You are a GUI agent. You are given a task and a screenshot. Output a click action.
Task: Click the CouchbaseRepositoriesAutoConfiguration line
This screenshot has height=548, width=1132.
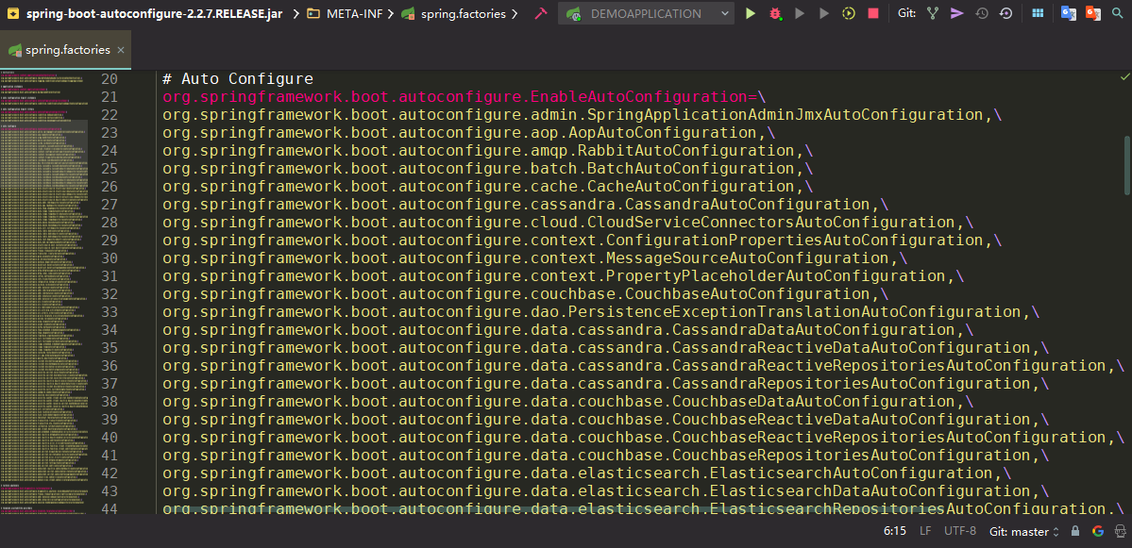click(x=606, y=455)
